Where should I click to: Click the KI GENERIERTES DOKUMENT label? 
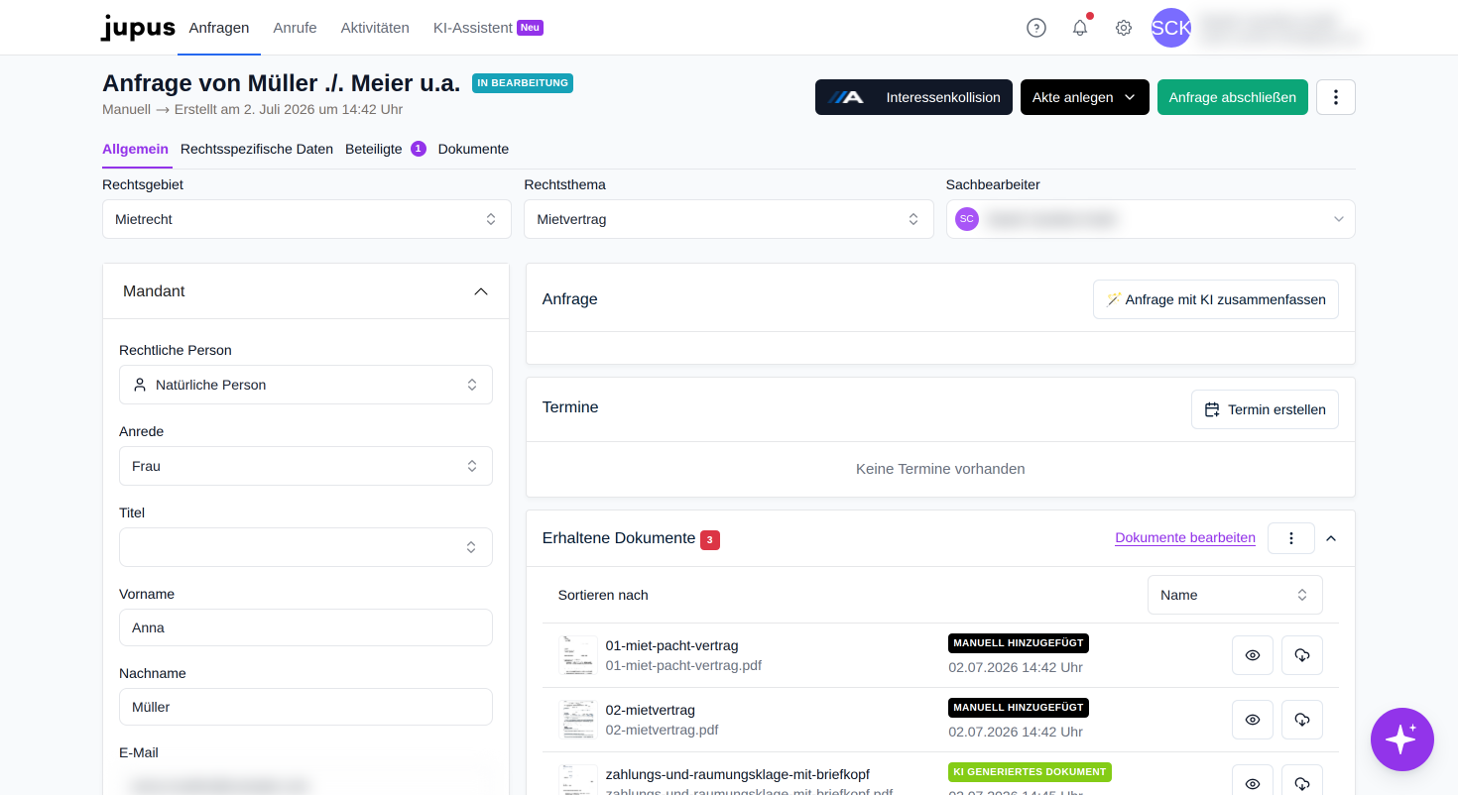coord(1030,771)
